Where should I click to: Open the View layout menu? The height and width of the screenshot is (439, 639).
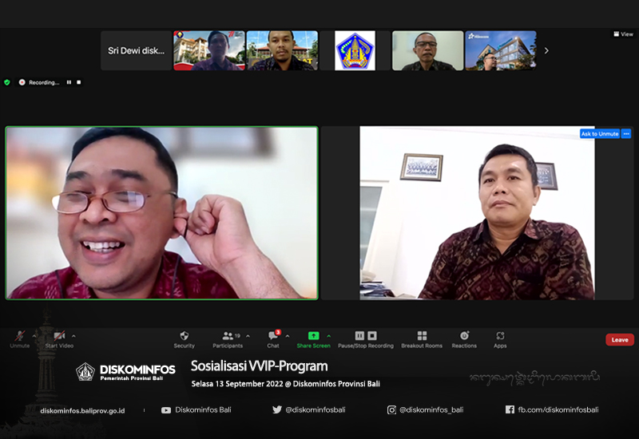click(x=624, y=34)
